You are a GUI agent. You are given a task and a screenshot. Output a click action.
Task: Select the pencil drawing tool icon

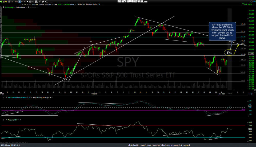click(40, 2)
